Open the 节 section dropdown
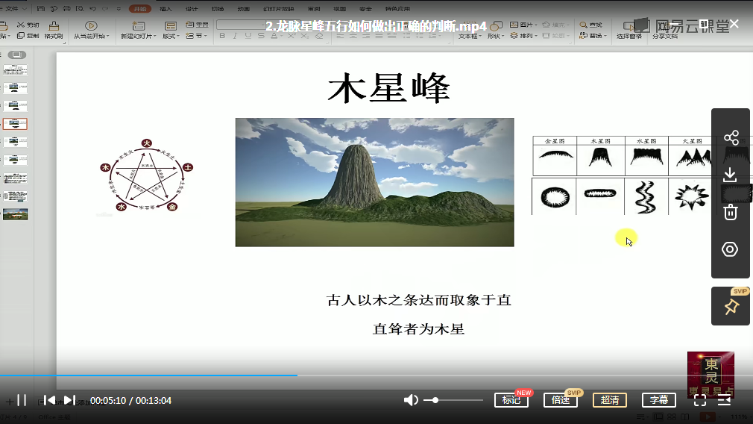This screenshot has height=424, width=753. pyautogui.click(x=196, y=36)
